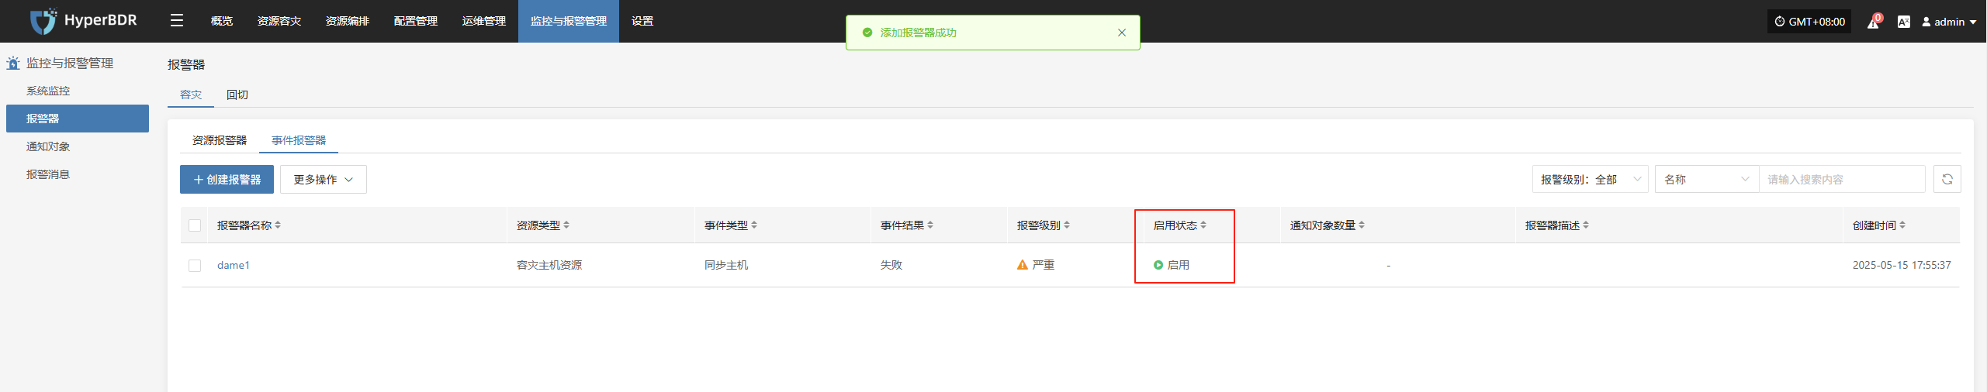The width and height of the screenshot is (1987, 392).
Task: Click the HyperBDR shield logo
Action: tap(43, 21)
